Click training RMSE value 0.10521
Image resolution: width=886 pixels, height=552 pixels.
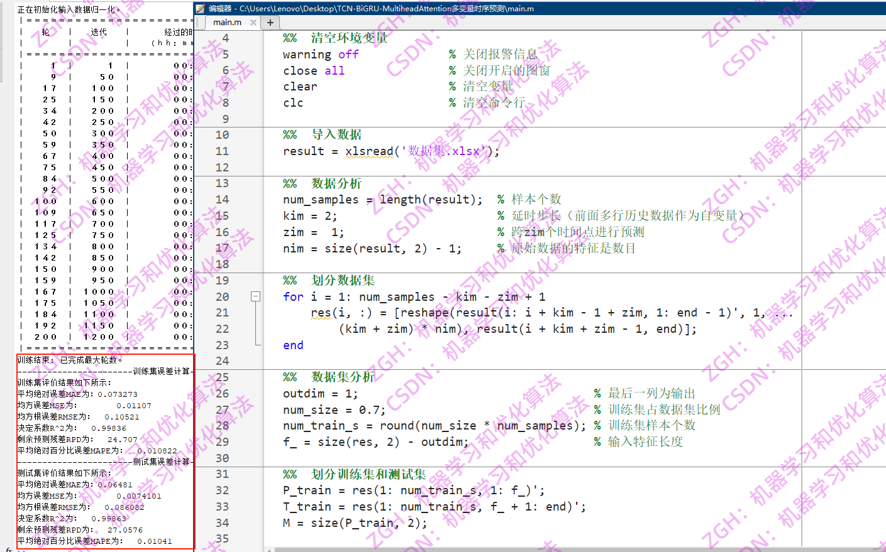click(x=122, y=417)
